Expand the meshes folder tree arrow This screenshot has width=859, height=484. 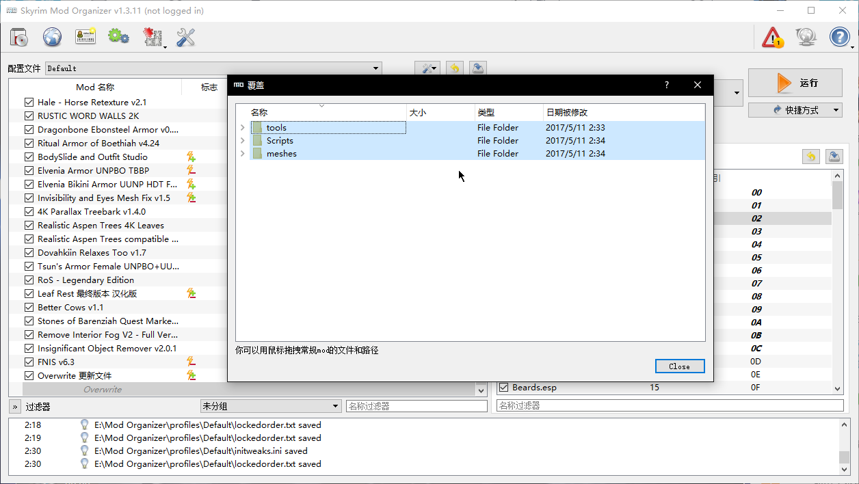pyautogui.click(x=242, y=154)
